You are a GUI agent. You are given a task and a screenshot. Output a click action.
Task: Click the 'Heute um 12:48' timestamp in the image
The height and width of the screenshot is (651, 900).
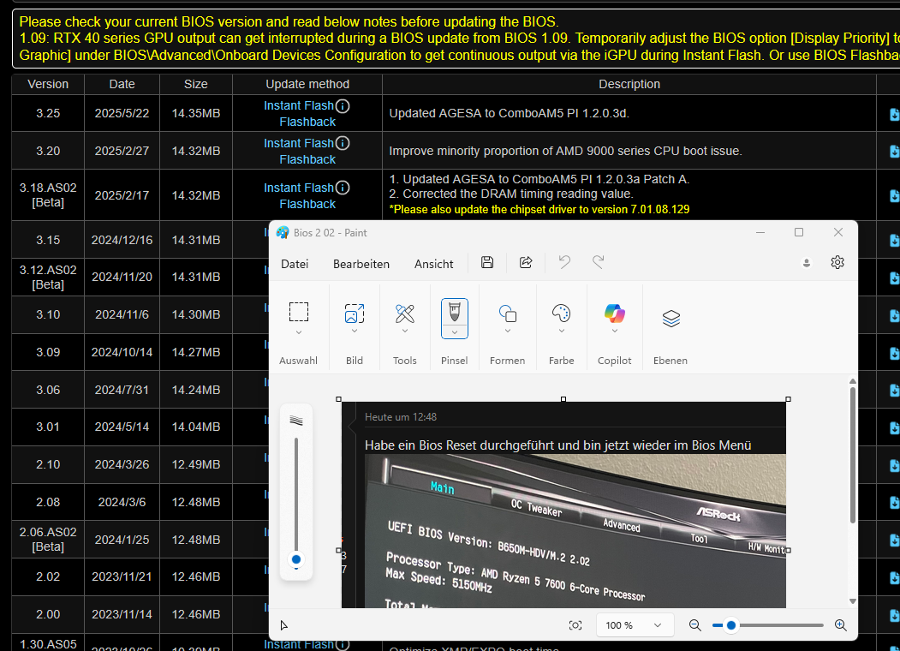pyautogui.click(x=401, y=417)
